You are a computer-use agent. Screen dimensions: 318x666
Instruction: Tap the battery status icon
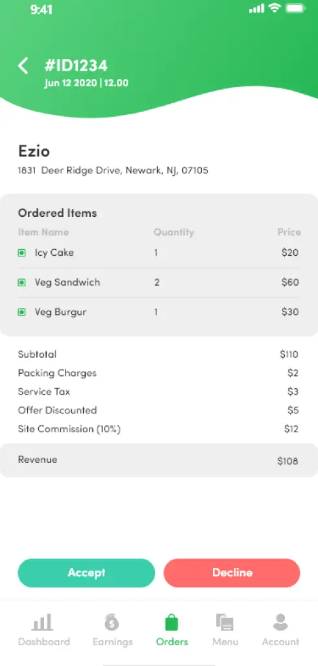coord(297,8)
